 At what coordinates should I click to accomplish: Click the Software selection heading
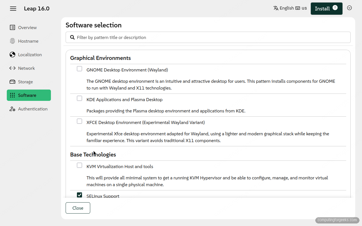[94, 25]
